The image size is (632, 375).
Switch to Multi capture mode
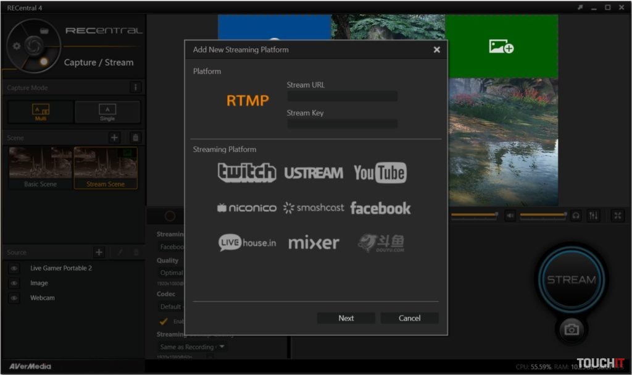41,112
